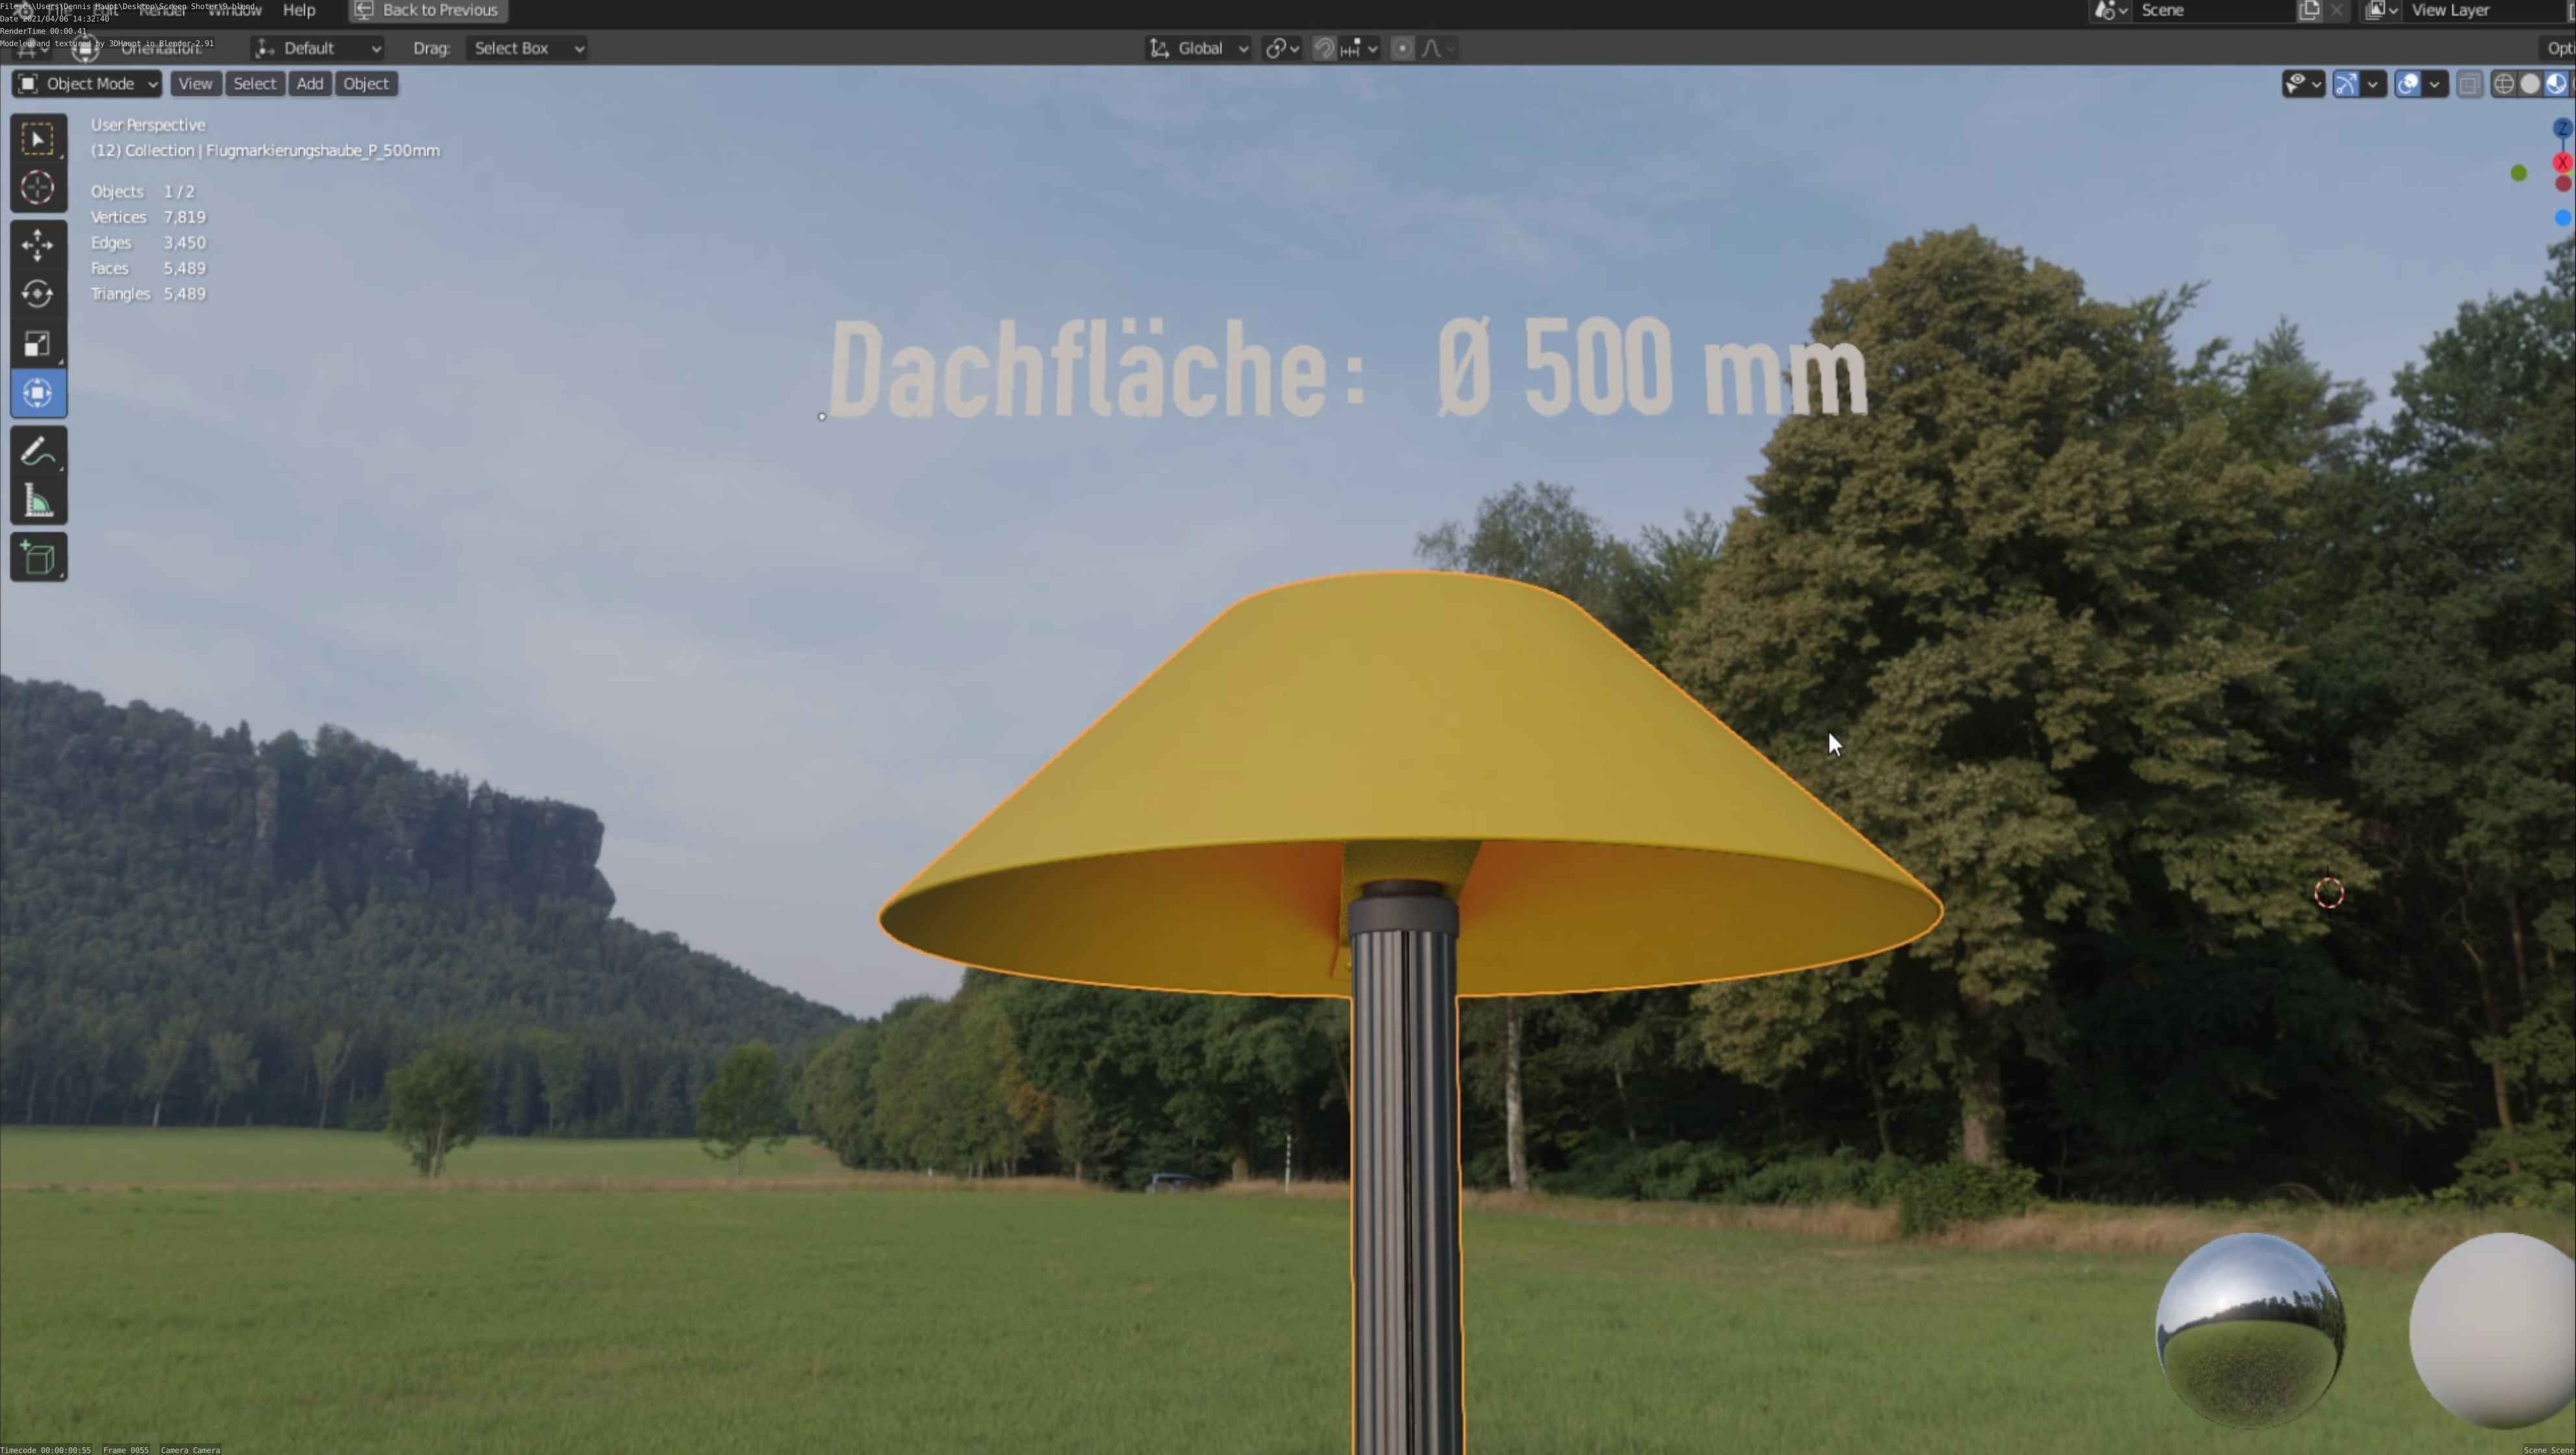2576x1455 pixels.
Task: Select the Annotate pencil tool
Action: click(x=38, y=452)
